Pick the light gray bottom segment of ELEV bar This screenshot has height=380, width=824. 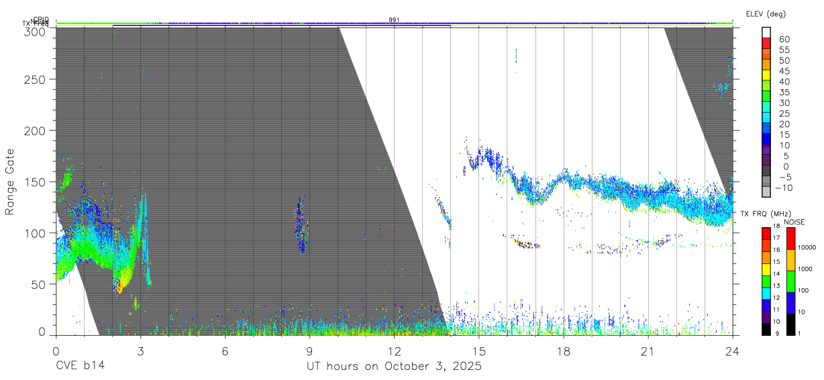click(766, 192)
